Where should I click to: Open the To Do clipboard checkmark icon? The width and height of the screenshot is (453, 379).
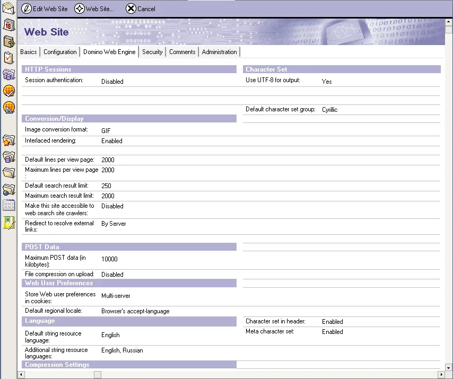[8, 58]
